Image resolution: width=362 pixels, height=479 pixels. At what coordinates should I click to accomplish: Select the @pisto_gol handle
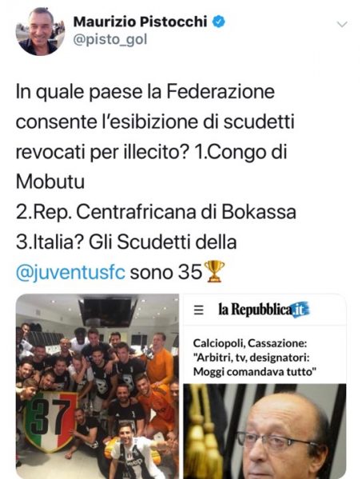(110, 40)
